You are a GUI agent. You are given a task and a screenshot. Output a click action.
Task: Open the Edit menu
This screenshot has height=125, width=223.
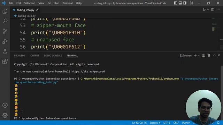pos(18,3)
